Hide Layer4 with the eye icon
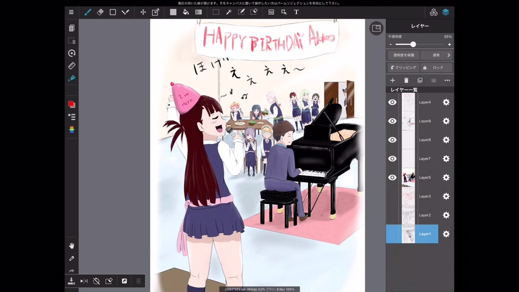 click(x=392, y=102)
